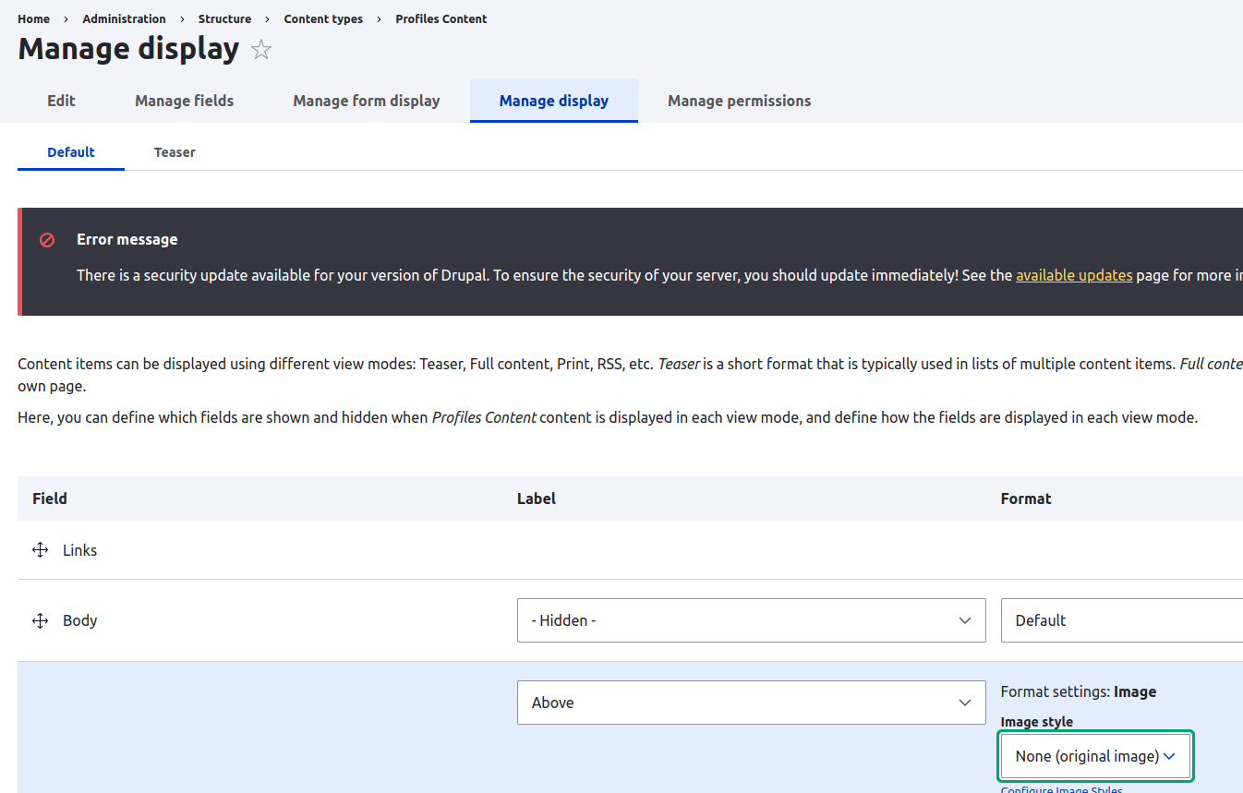The image size is (1243, 793).
Task: Switch to the Edit tab
Action: (61, 101)
